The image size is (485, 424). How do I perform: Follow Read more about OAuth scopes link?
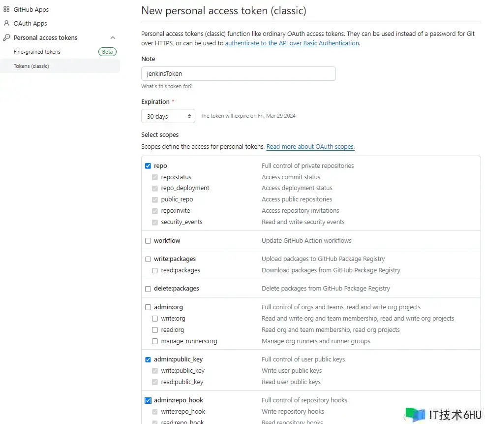click(x=310, y=147)
